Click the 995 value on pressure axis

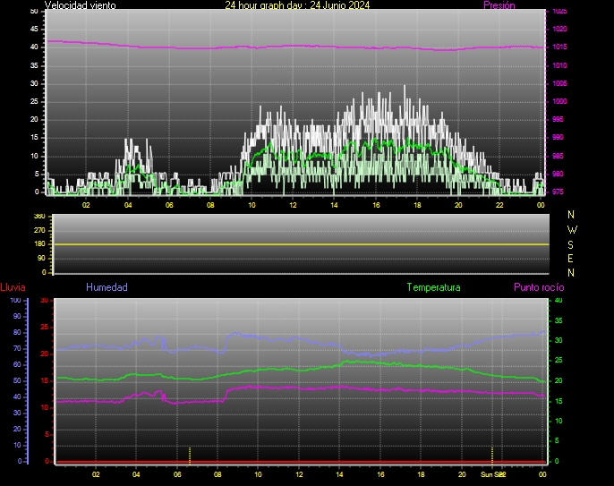[558, 119]
